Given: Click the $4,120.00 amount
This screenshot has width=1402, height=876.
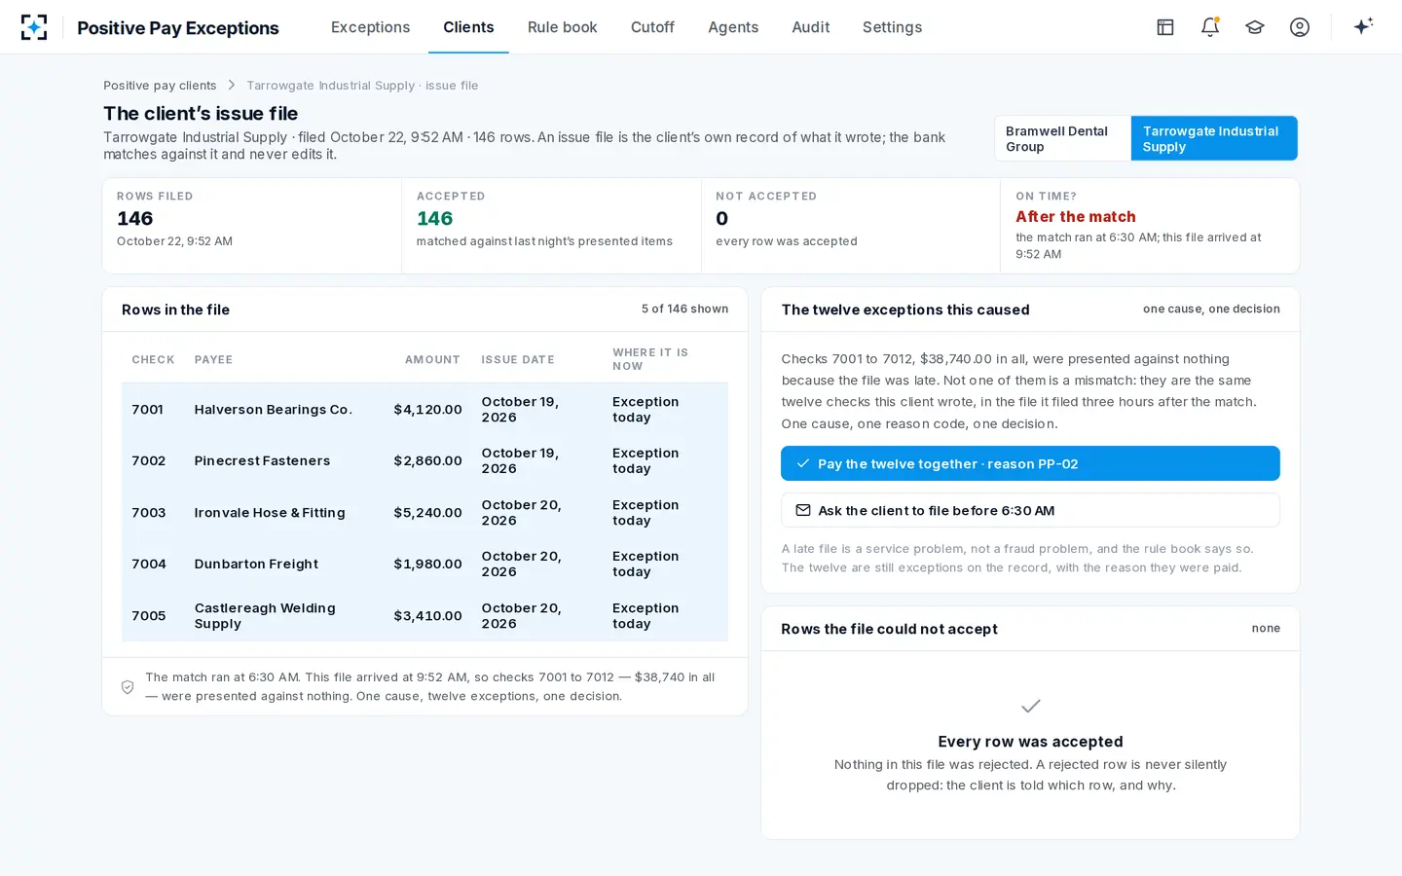Looking at the screenshot, I should pos(427,409).
